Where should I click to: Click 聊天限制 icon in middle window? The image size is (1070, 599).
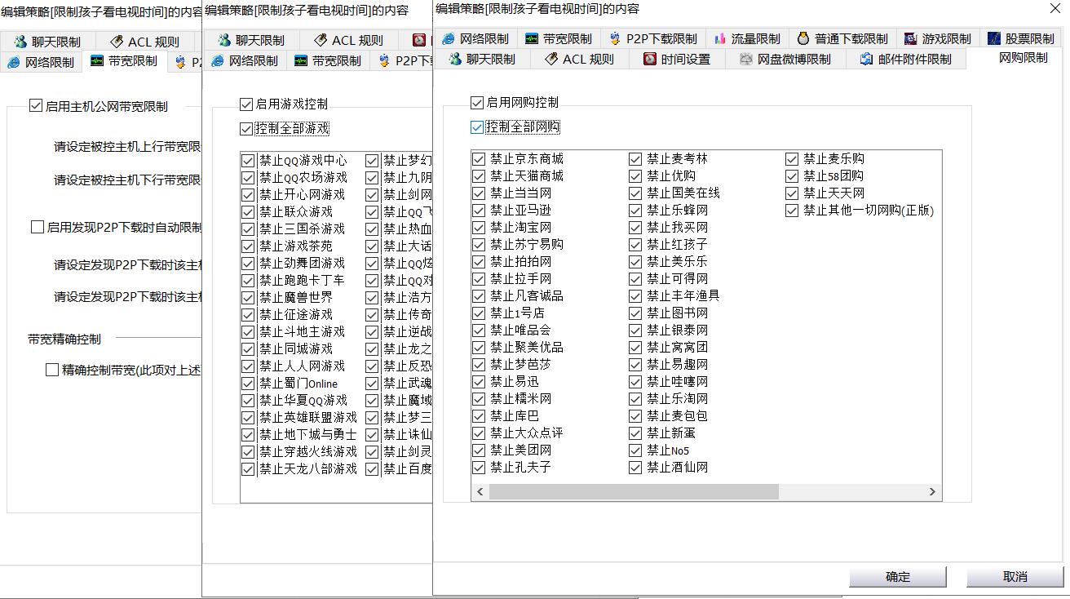224,40
